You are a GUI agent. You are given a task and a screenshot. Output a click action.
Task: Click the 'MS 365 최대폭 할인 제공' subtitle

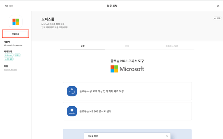coord(53,24)
